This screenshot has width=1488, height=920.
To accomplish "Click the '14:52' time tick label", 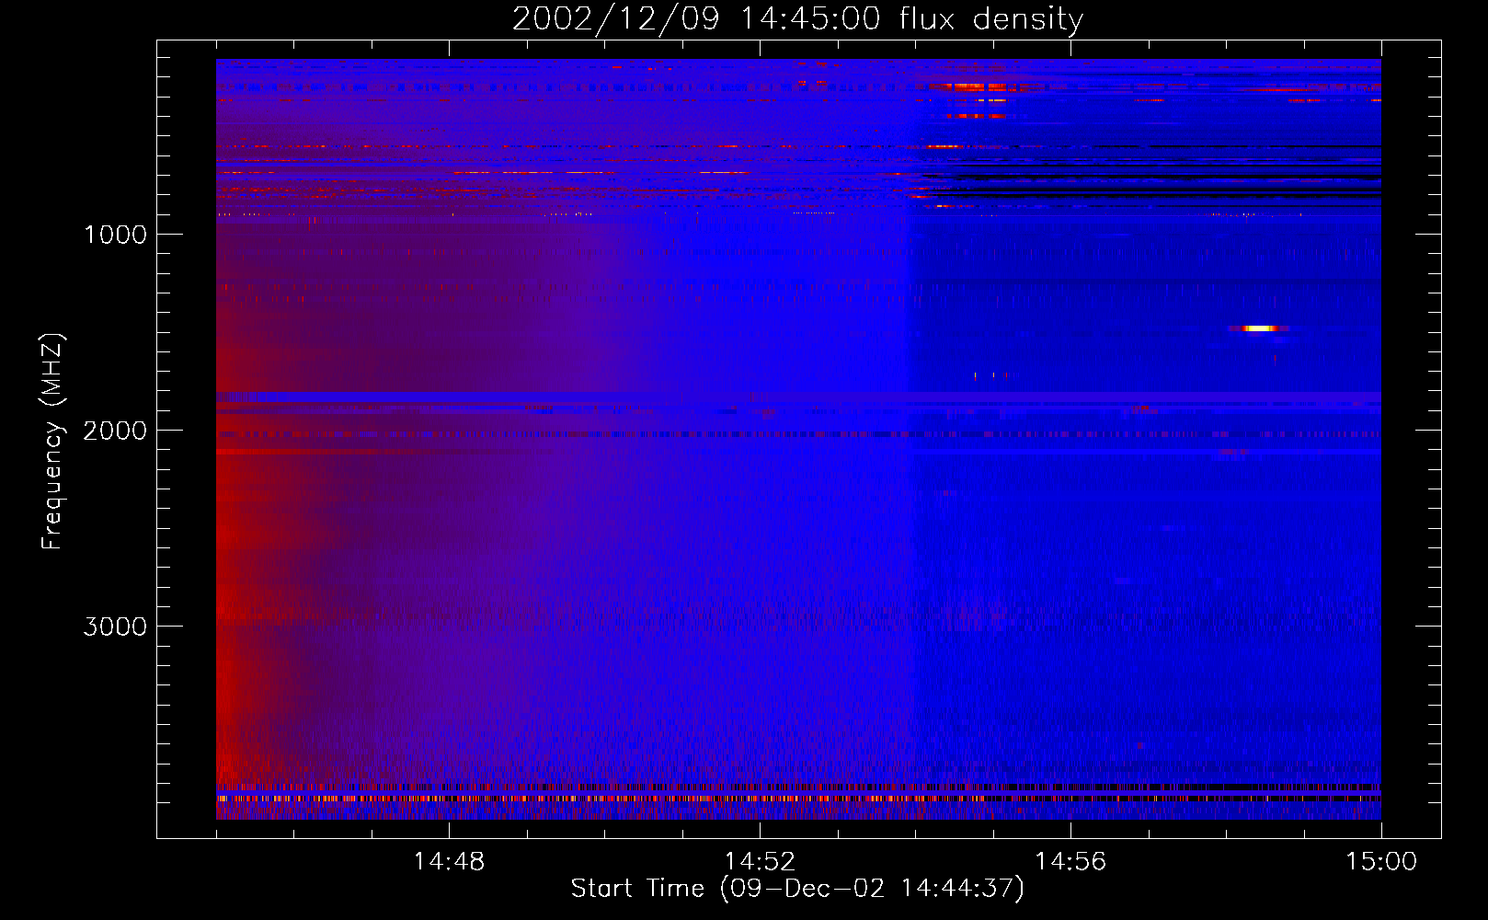I will coord(760,862).
